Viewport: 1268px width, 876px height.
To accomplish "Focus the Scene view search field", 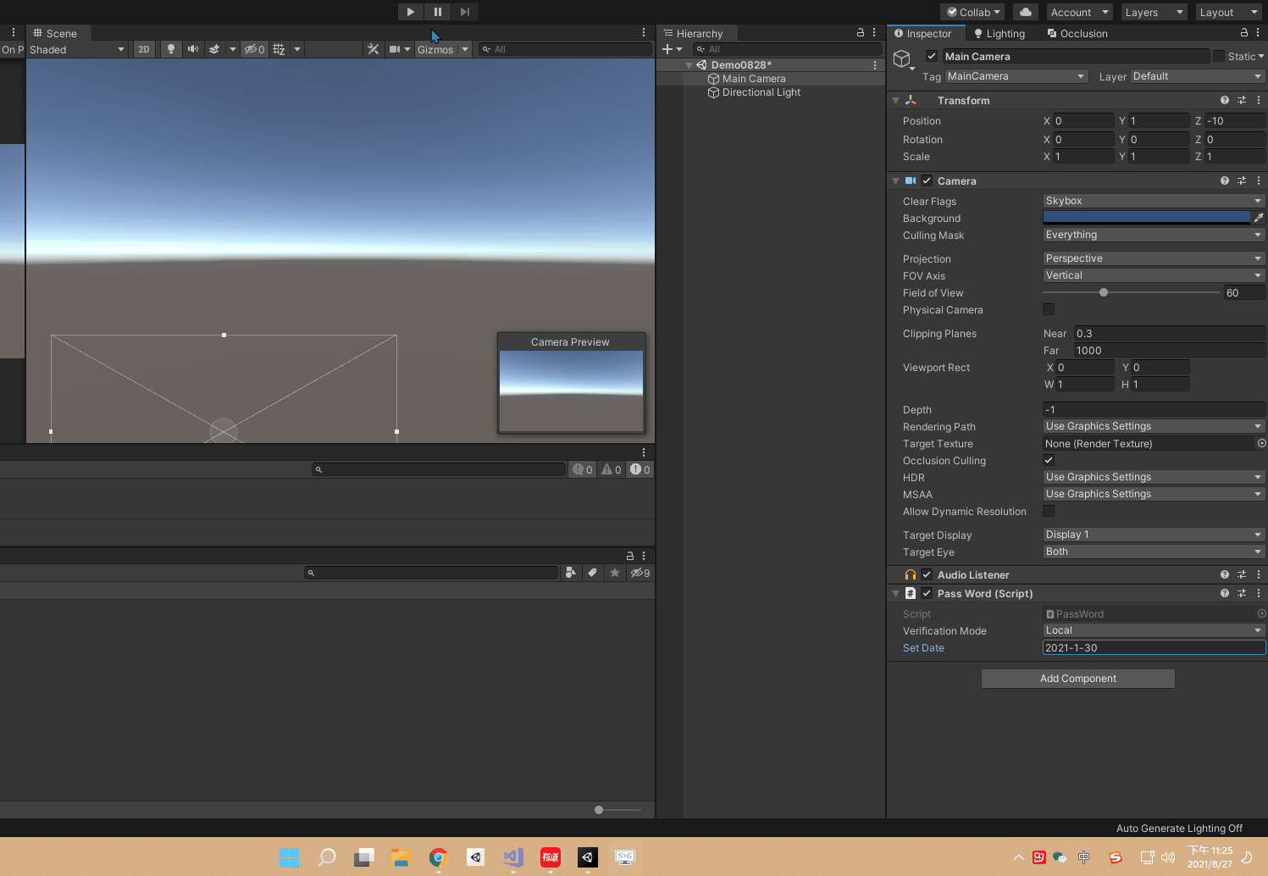I will coord(564,49).
